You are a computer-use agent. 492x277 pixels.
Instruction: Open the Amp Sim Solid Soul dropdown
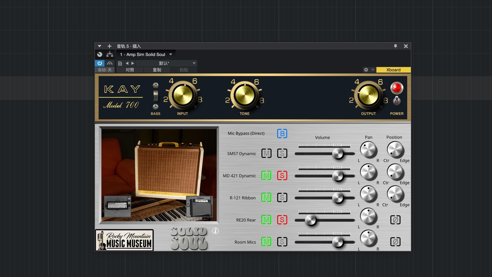[171, 54]
